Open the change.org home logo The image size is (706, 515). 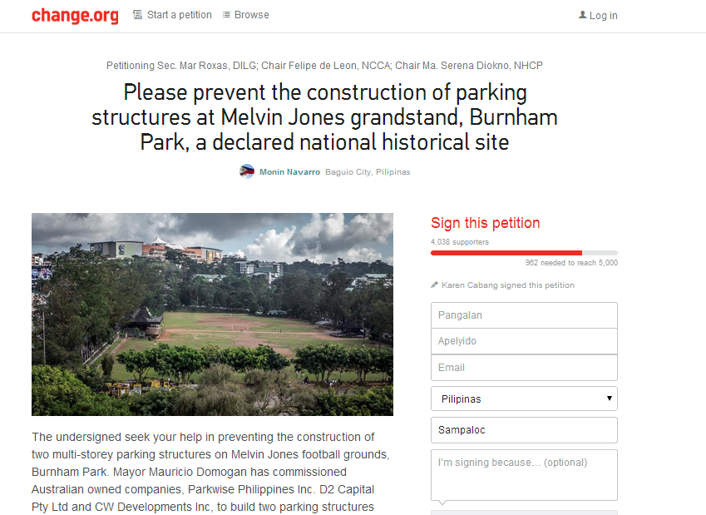coord(75,16)
